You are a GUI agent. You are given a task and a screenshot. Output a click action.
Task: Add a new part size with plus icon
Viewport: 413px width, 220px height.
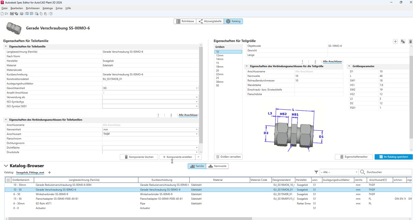395,42
